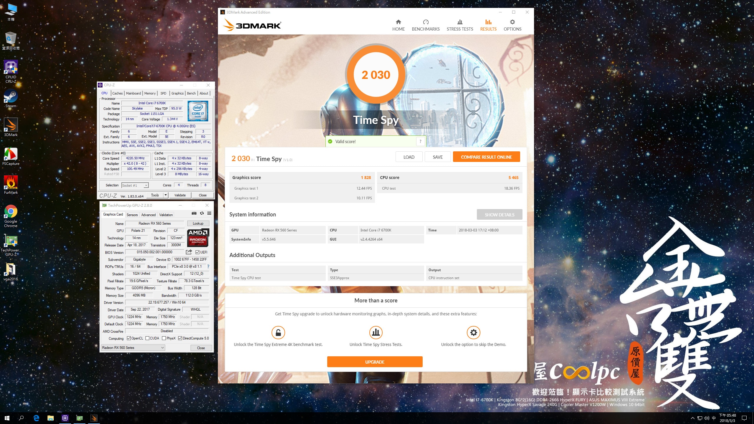Open File Explorer from the taskbar
754x424 pixels.
click(x=51, y=418)
